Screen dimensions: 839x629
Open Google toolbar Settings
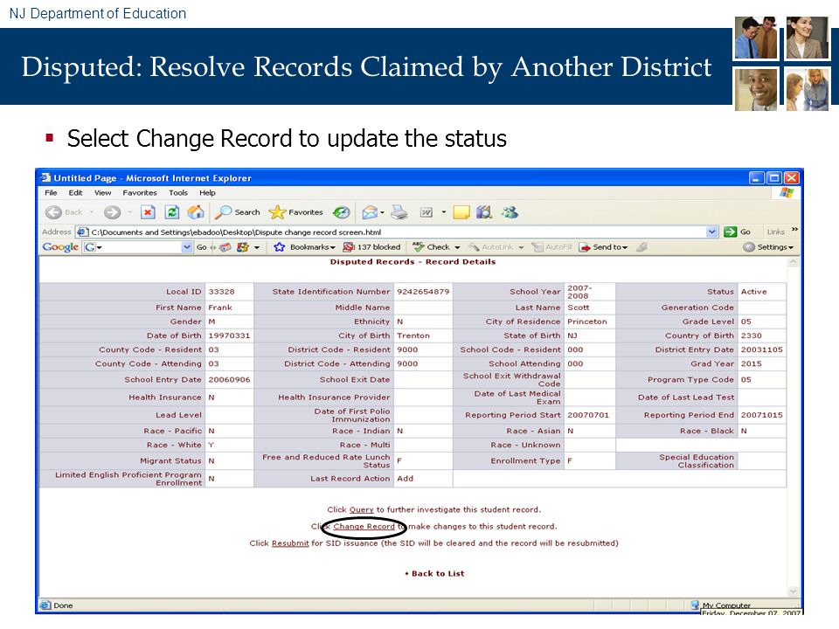pos(768,247)
